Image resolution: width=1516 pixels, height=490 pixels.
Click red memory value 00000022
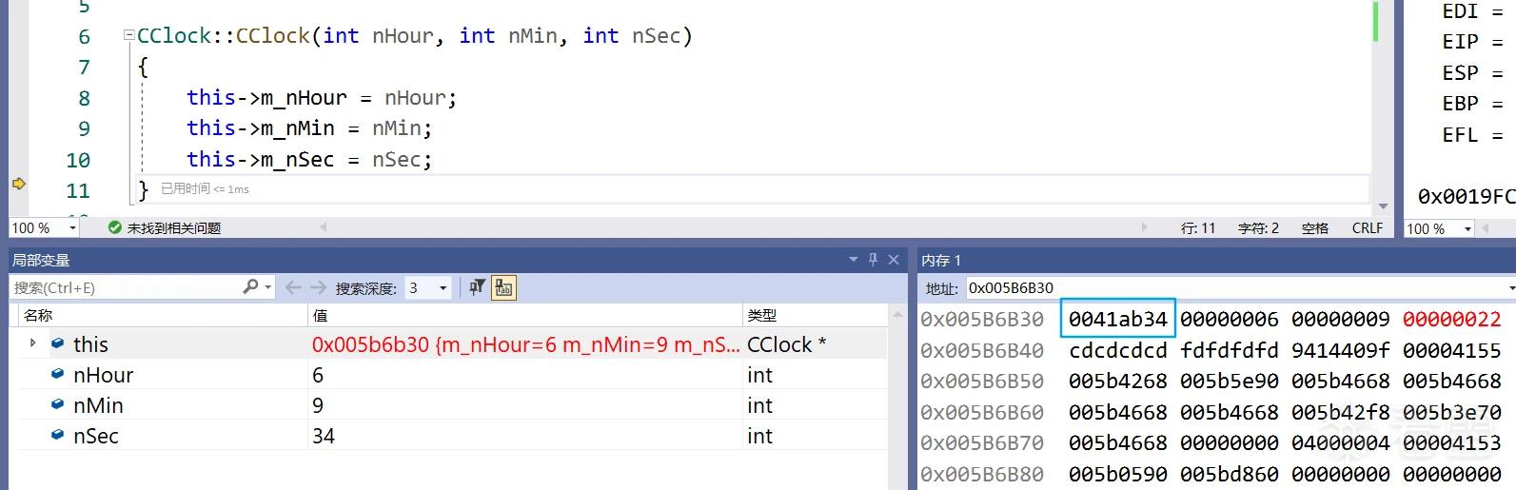pos(1451,319)
